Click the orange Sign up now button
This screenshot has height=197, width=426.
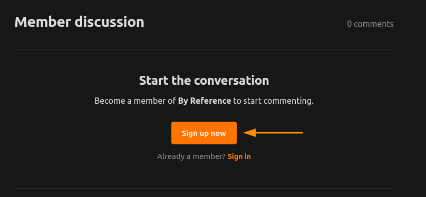pos(204,133)
